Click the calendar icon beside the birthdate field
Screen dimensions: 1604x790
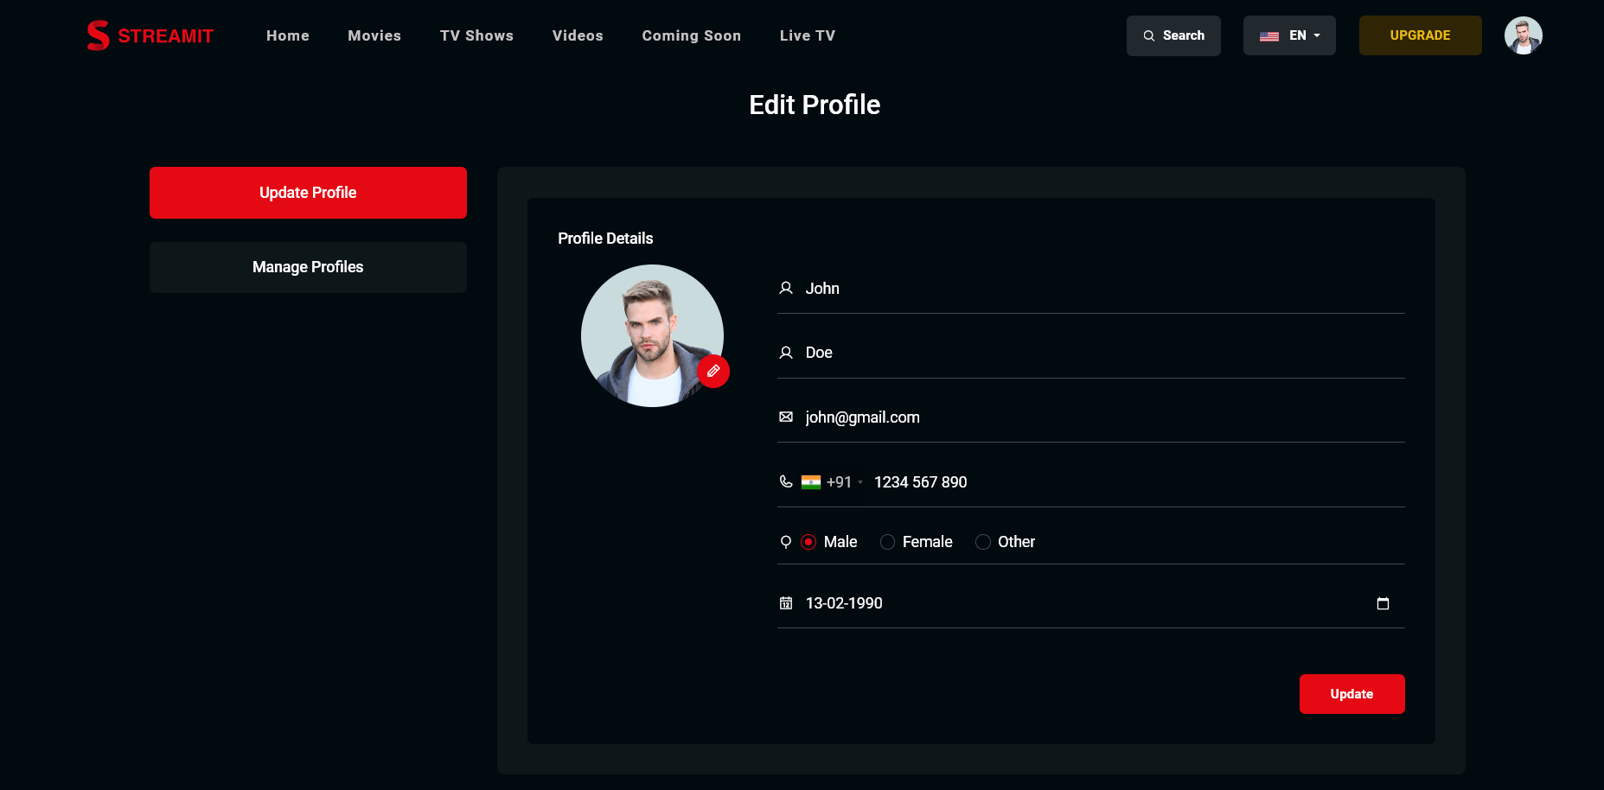(785, 602)
